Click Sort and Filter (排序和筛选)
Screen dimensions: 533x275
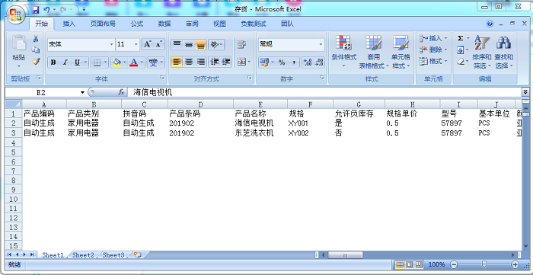click(x=482, y=51)
